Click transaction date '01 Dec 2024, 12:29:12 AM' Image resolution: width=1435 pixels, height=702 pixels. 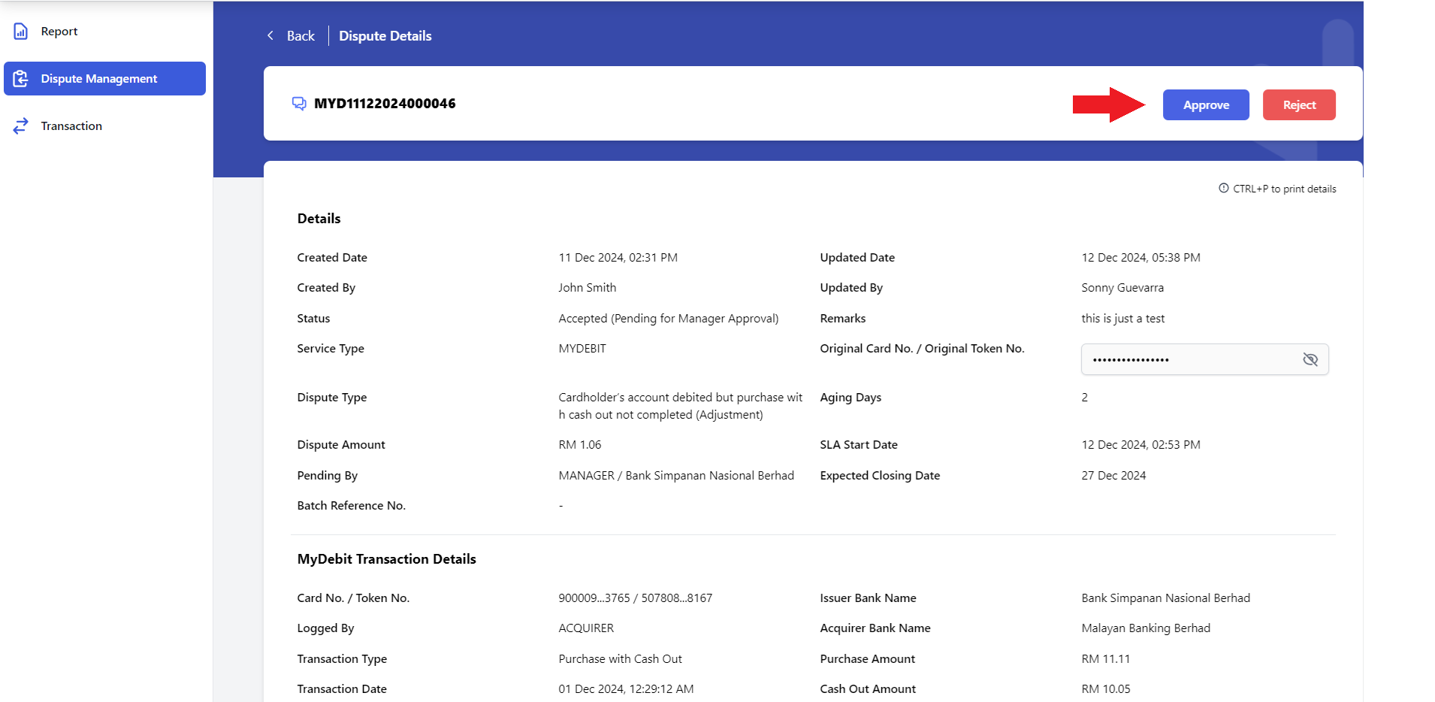point(626,689)
